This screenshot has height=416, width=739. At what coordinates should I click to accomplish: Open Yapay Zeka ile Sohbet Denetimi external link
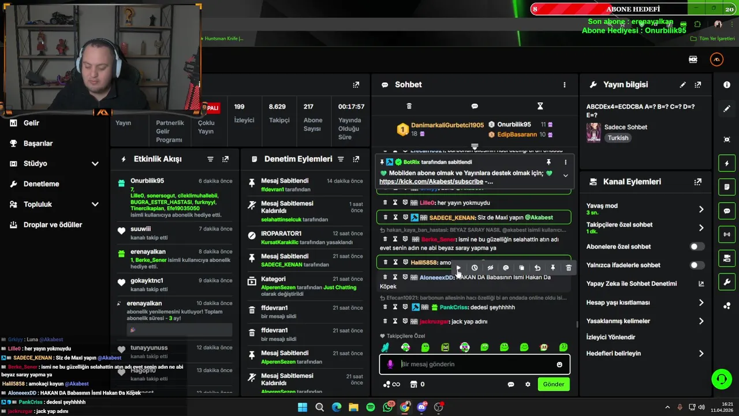pyautogui.click(x=701, y=284)
